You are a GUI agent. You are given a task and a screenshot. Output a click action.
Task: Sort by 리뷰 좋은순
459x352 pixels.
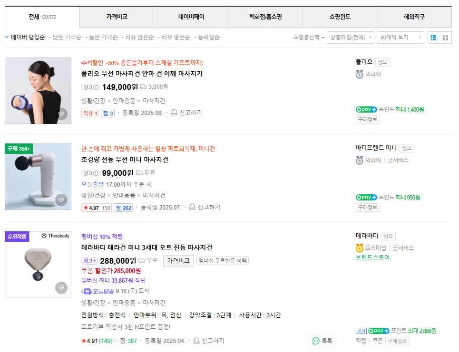click(176, 37)
